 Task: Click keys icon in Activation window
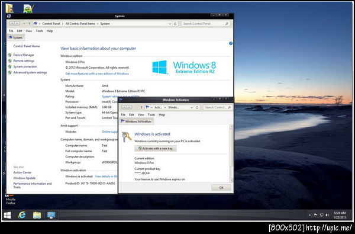click(x=127, y=137)
